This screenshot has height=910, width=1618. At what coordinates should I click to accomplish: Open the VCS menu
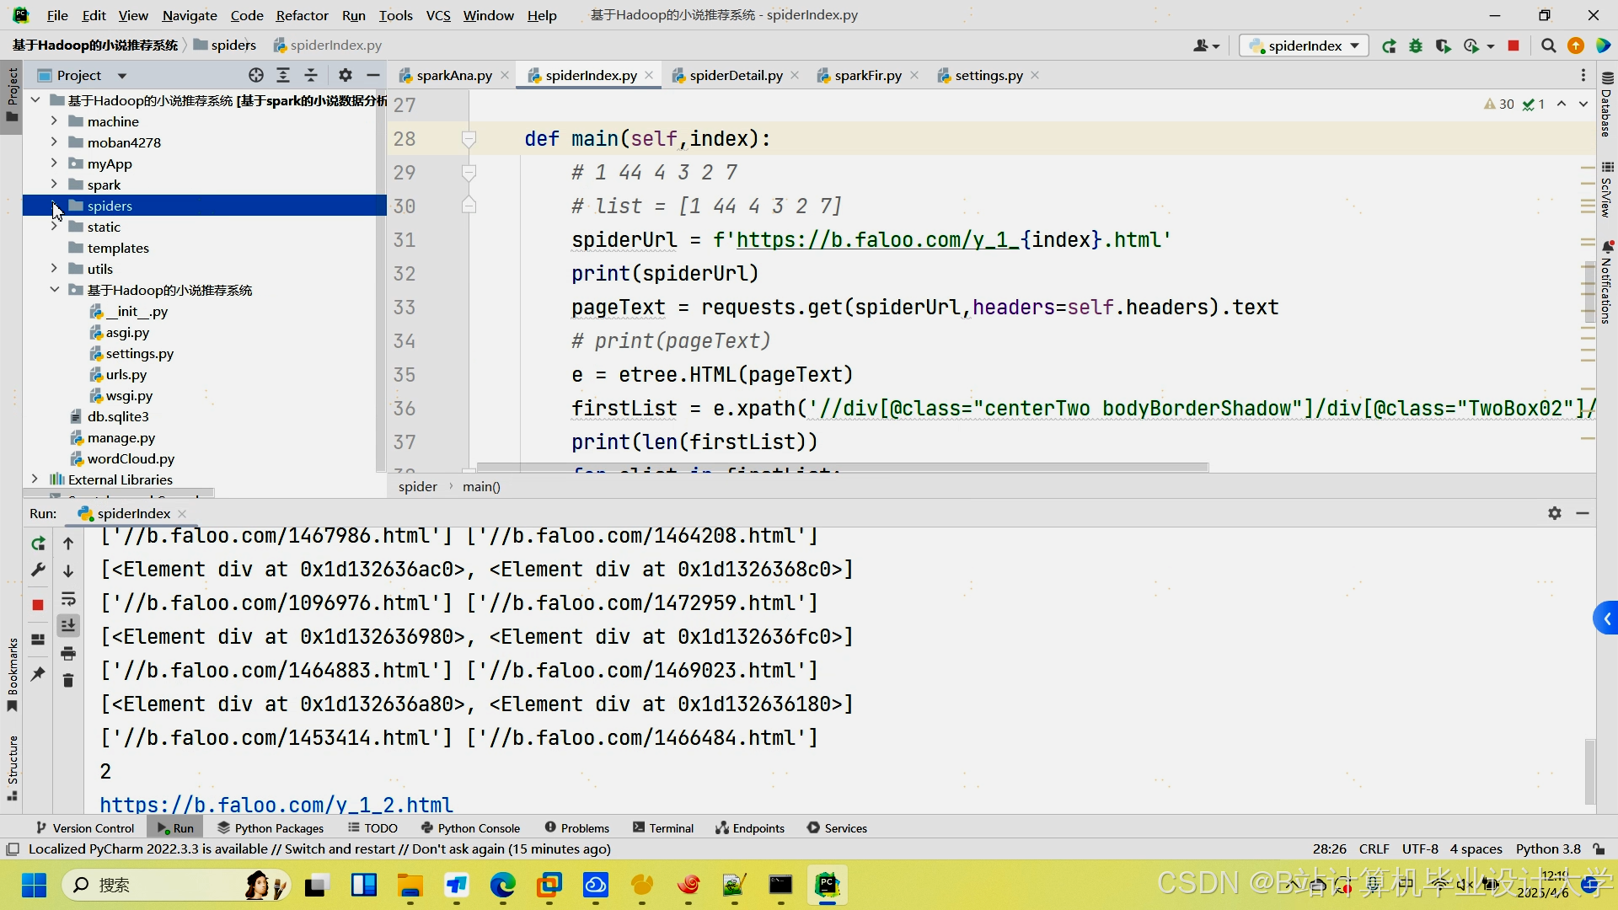click(438, 15)
